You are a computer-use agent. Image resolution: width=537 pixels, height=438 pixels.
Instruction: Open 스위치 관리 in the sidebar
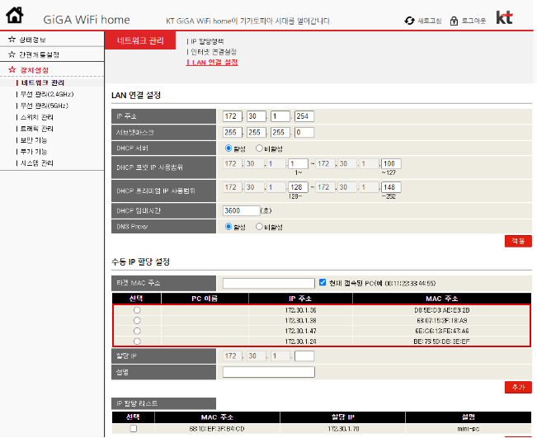click(39, 118)
